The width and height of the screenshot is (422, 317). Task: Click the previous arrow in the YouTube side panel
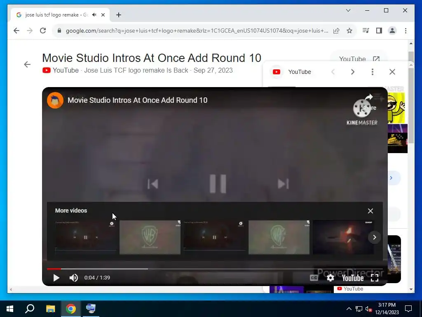(x=333, y=72)
